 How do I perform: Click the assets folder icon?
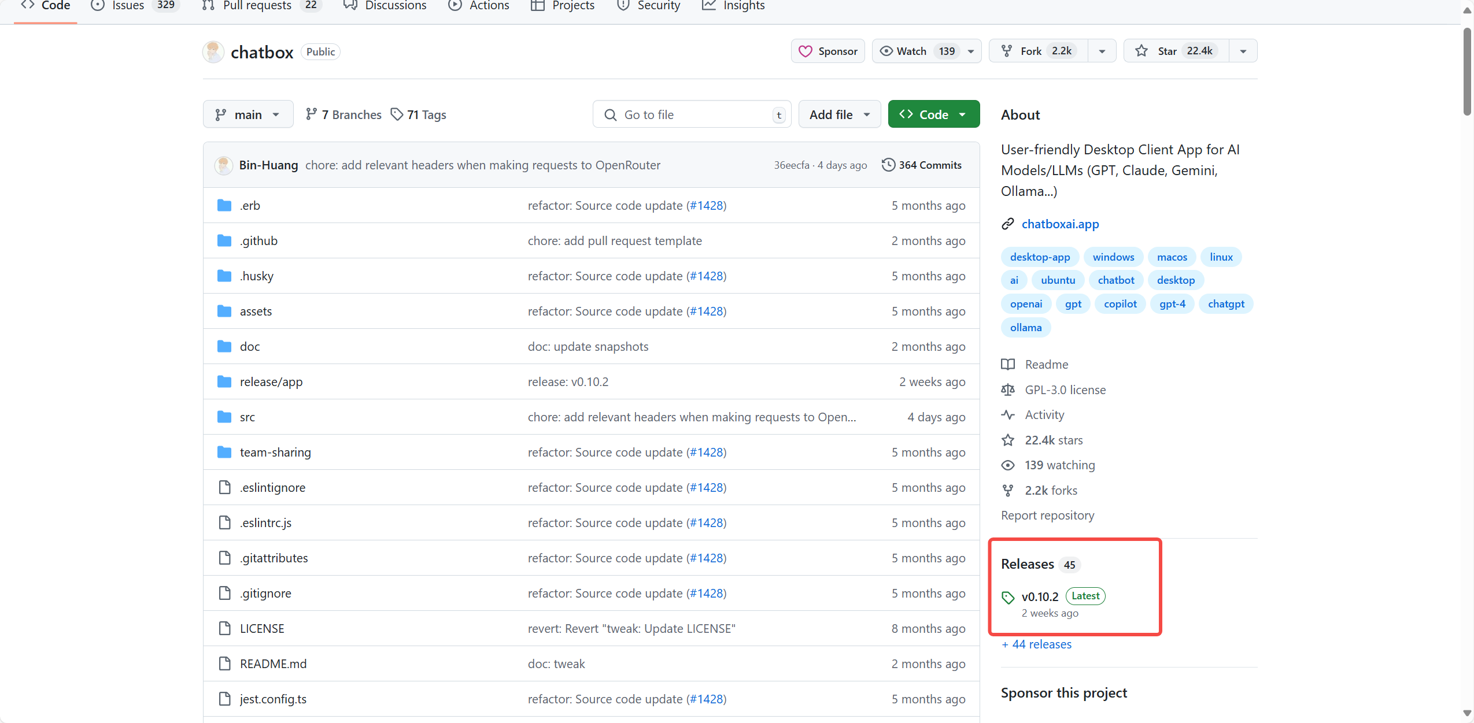[x=224, y=312]
